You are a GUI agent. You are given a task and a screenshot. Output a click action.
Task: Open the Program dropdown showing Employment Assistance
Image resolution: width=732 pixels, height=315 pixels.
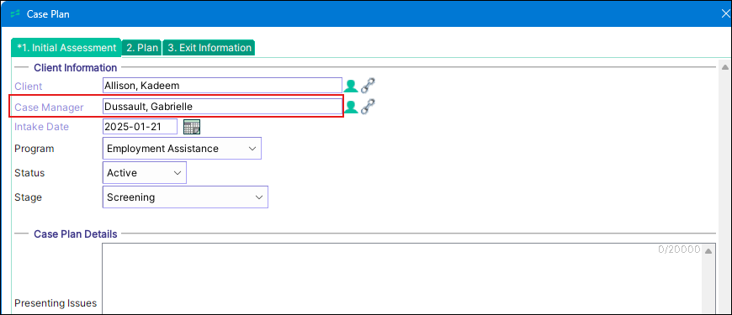click(x=182, y=149)
